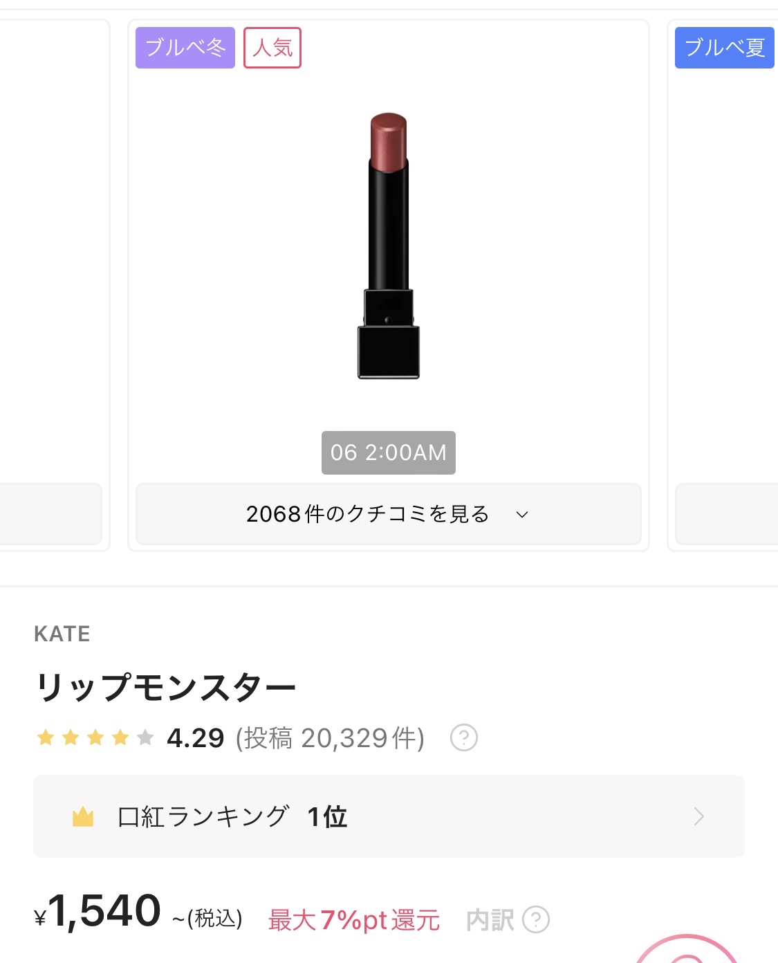Expand reviews with the down chevron
The width and height of the screenshot is (778, 963).
point(522,514)
